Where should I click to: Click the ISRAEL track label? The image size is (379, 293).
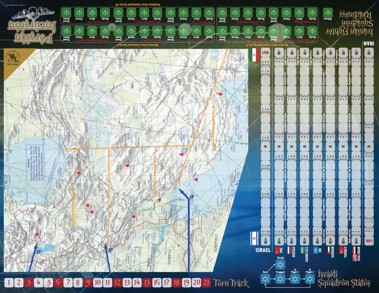click(x=263, y=250)
